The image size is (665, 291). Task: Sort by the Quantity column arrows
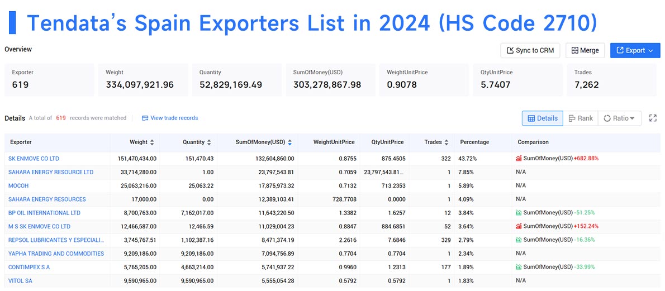click(209, 142)
